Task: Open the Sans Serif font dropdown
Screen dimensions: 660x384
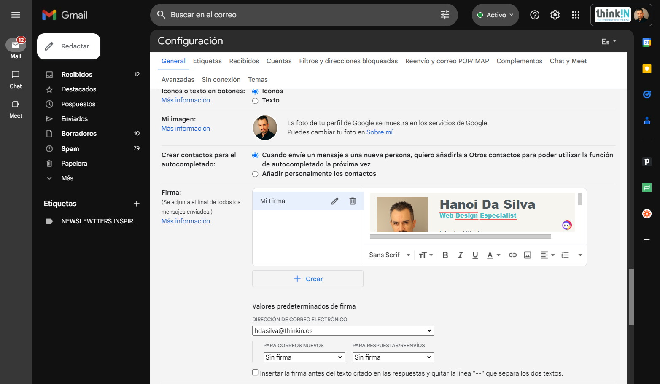Action: tap(390, 255)
